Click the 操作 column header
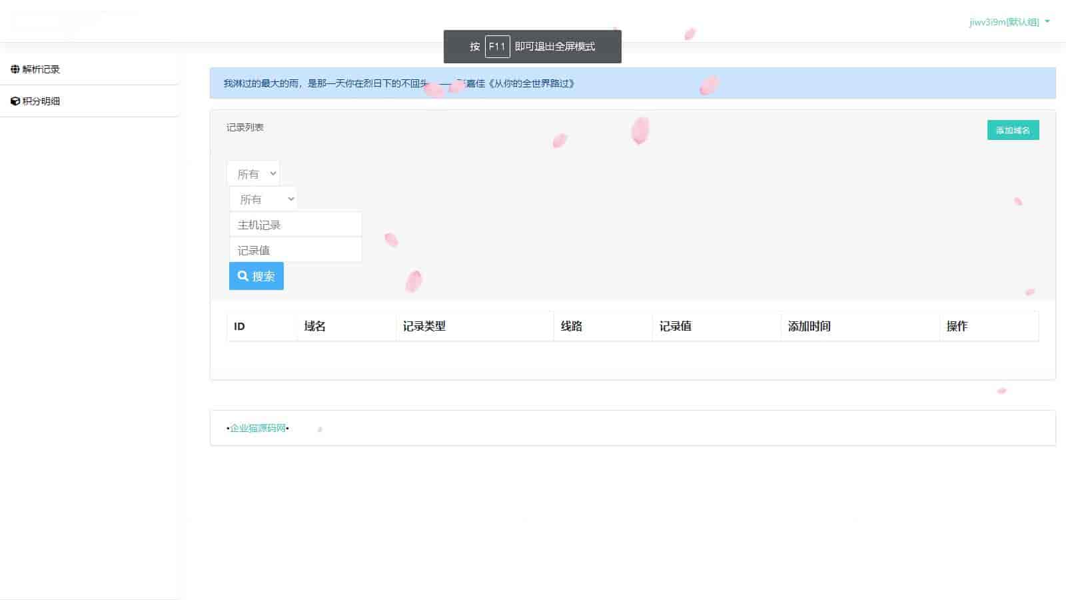1066x600 pixels. pyautogui.click(x=957, y=326)
